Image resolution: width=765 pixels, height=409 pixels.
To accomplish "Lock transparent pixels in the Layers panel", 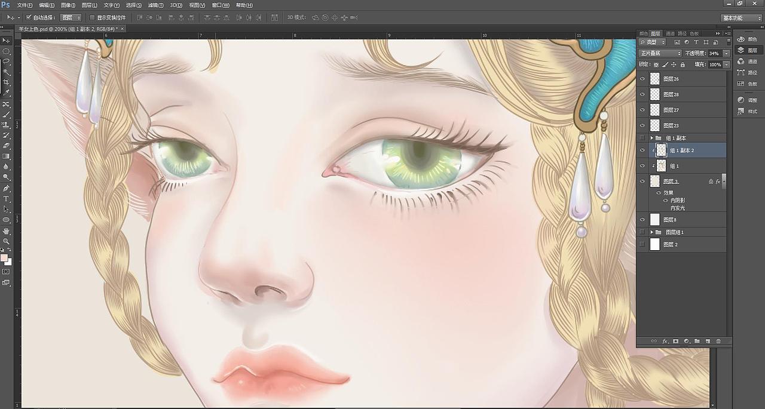I will click(656, 64).
